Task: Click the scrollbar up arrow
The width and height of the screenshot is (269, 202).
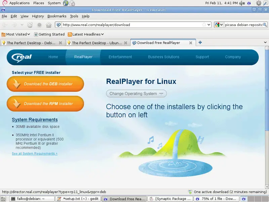Action: [x=267, y=48]
